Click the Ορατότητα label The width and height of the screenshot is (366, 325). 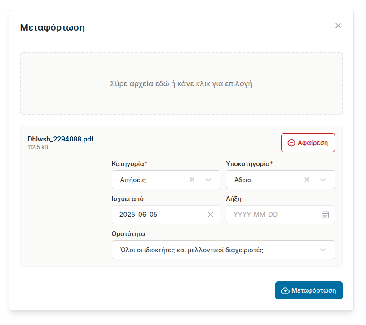[128, 234]
